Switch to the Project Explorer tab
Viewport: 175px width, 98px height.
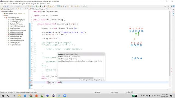coord(7,9)
